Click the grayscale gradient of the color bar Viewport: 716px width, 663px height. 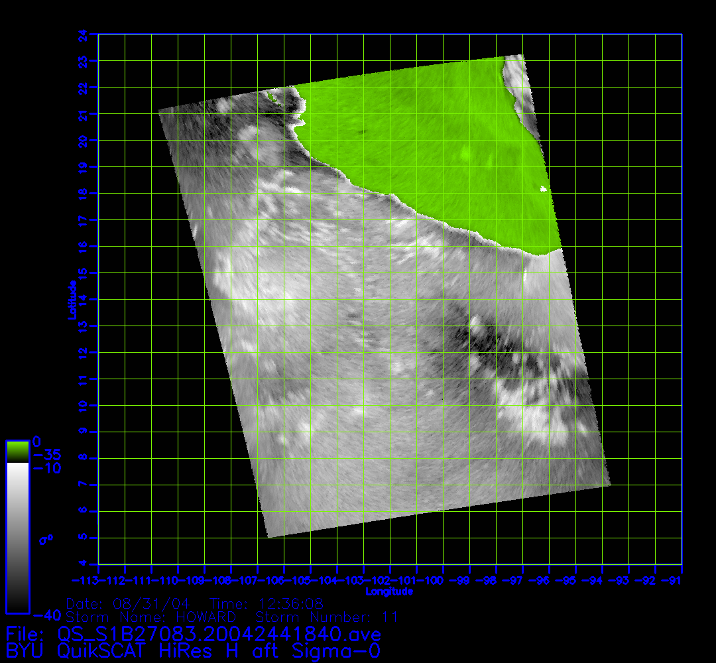click(x=17, y=537)
